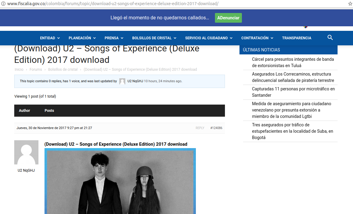Image resolution: width=353 pixels, height=214 pixels.
Task: Open the Los Correcaminos news item
Action: pyautogui.click(x=293, y=77)
